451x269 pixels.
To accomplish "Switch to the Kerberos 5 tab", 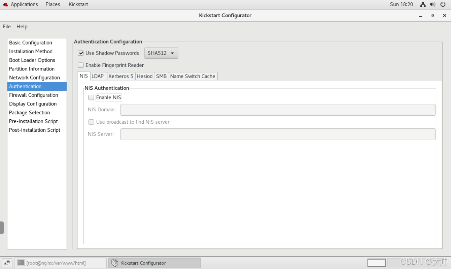I will coord(121,76).
